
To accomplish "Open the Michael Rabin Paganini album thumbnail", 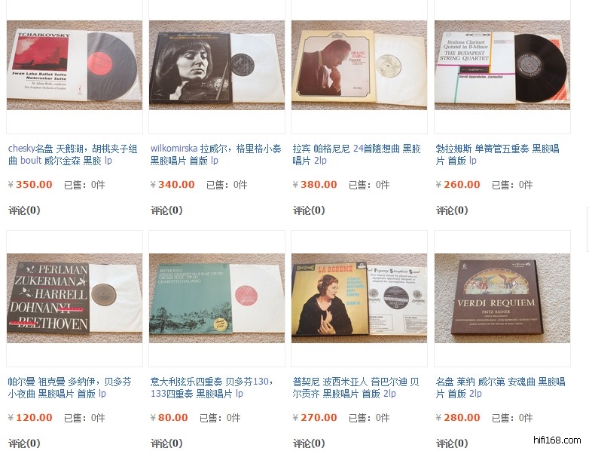I will (x=359, y=65).
